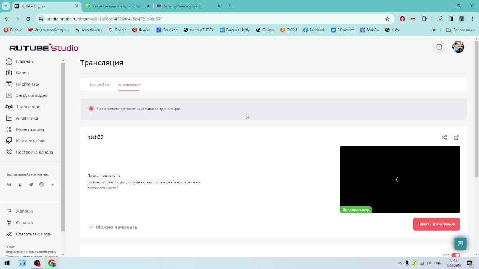The height and width of the screenshot is (269, 479).
Task: Open the Windows notification center
Action: click(x=470, y=263)
